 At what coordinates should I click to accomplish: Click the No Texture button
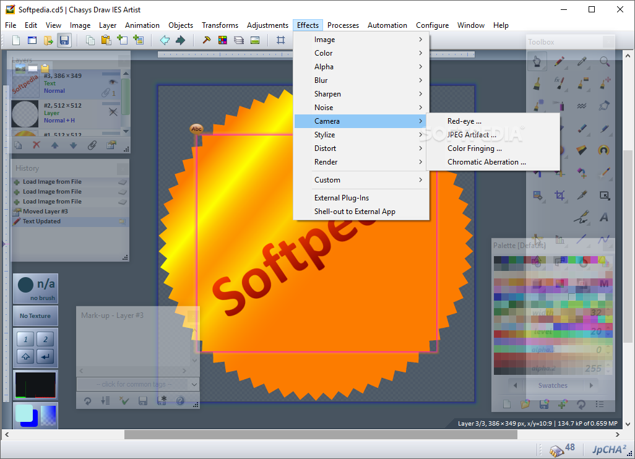[35, 315]
